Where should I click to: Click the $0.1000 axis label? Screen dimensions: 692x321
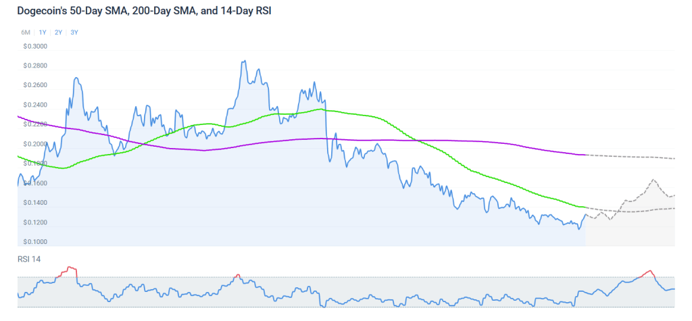[x=35, y=242]
